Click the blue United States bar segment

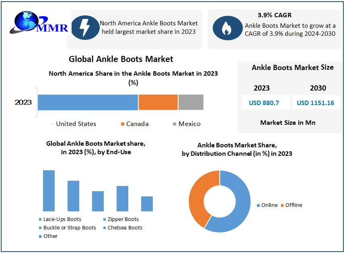click(88, 102)
